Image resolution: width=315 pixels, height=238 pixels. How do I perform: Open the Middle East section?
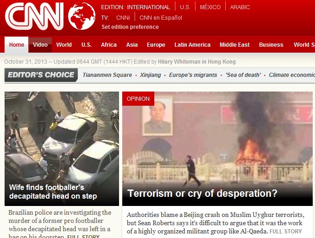[234, 44]
